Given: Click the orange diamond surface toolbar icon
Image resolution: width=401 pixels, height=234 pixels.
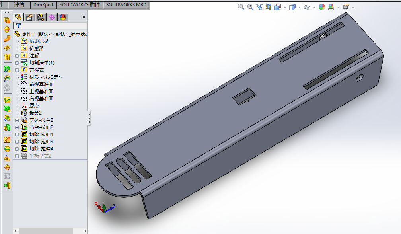Looking at the screenshot, I should [x=7, y=48].
